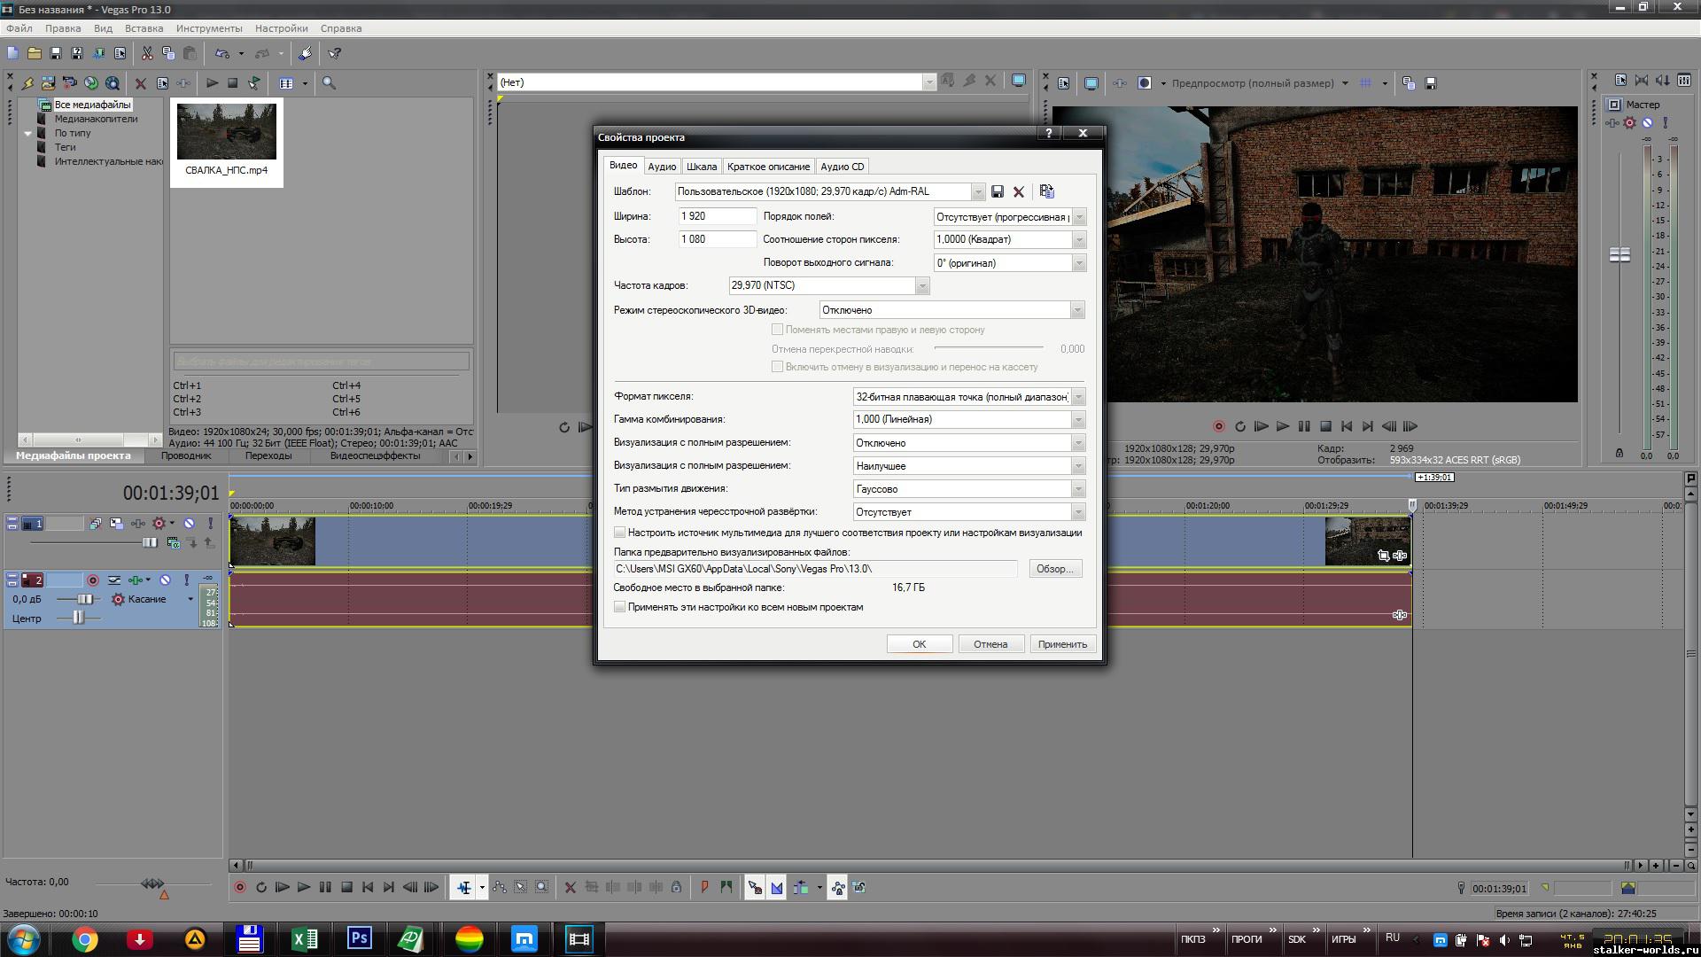Remove selected media using the red X icon
This screenshot has width=1701, height=957.
click(x=140, y=83)
